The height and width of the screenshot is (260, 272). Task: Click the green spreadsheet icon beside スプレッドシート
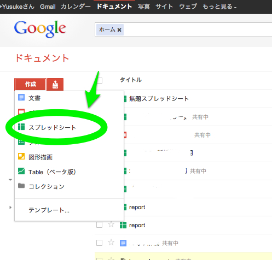[x=21, y=127]
